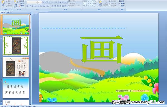This screenshot has width=167, height=107.
Task: Click the Find icon in Editing group
Action: coord(122,1)
